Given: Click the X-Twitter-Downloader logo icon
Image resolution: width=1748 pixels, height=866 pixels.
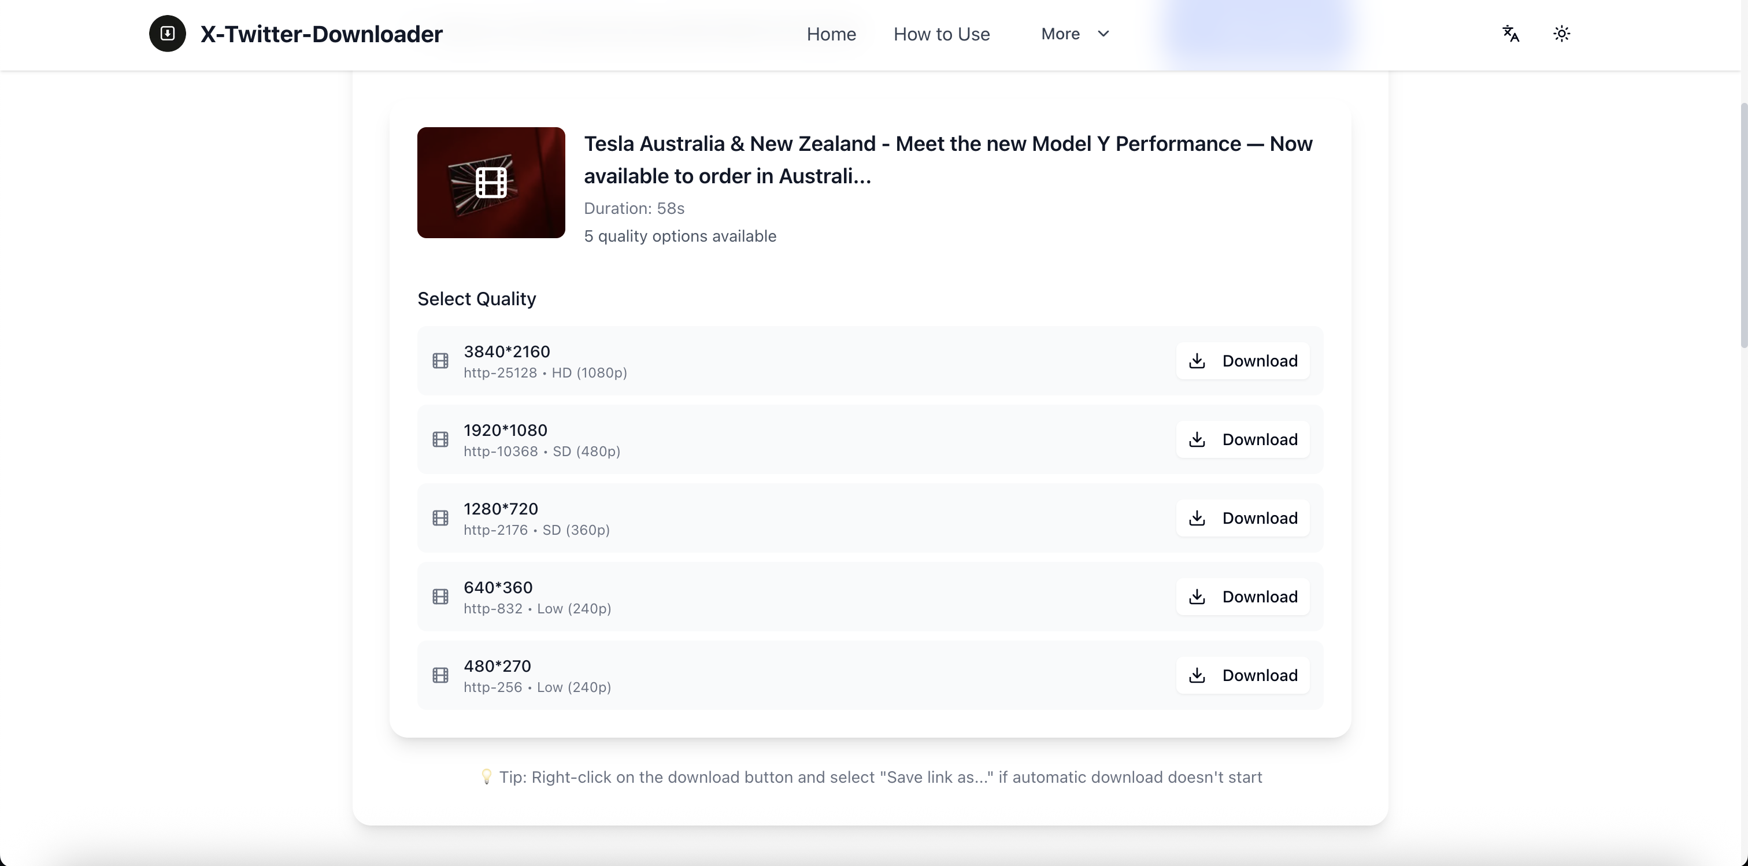Looking at the screenshot, I should tap(167, 34).
